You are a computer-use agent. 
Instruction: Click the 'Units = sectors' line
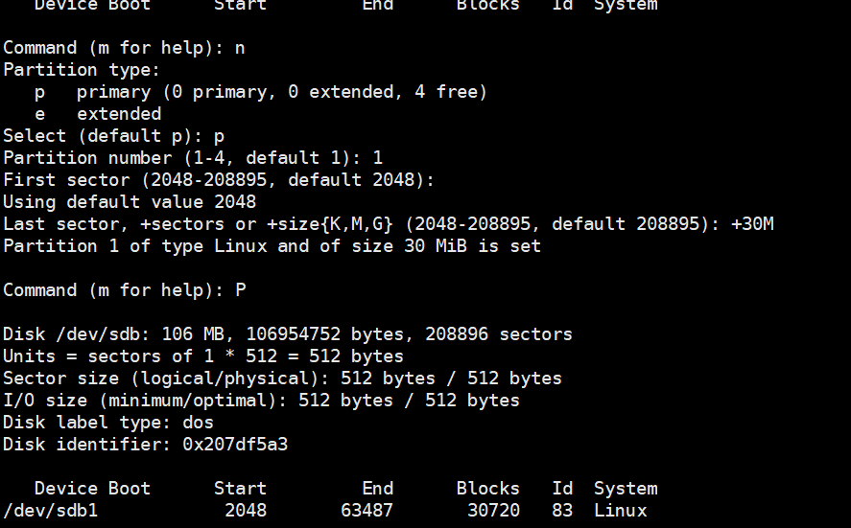(x=202, y=356)
